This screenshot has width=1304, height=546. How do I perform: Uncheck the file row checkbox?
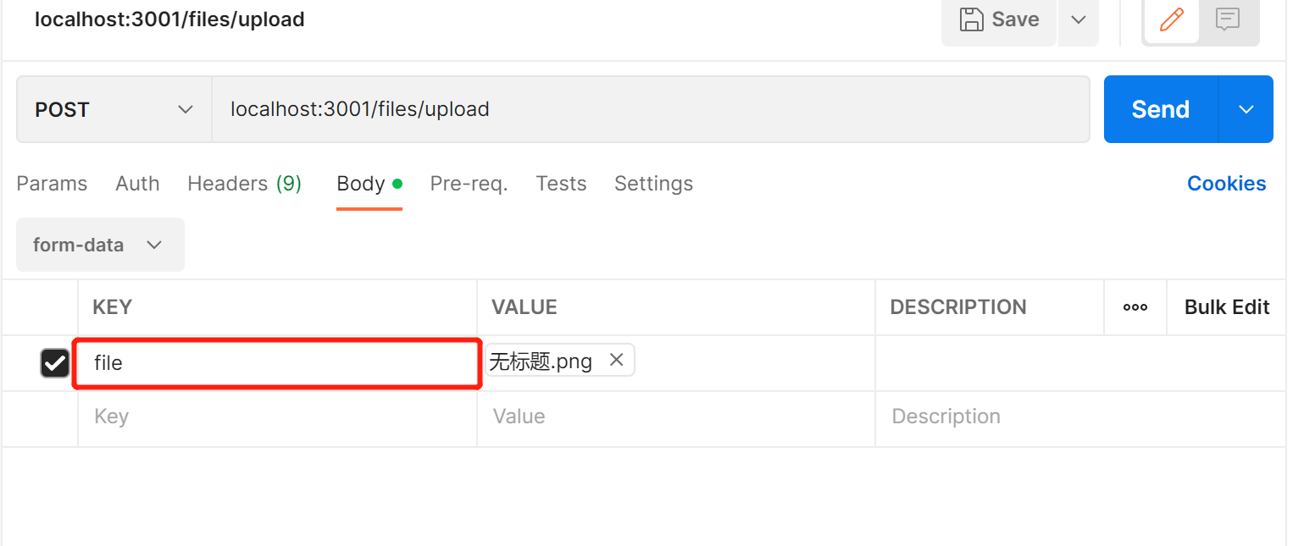55,363
